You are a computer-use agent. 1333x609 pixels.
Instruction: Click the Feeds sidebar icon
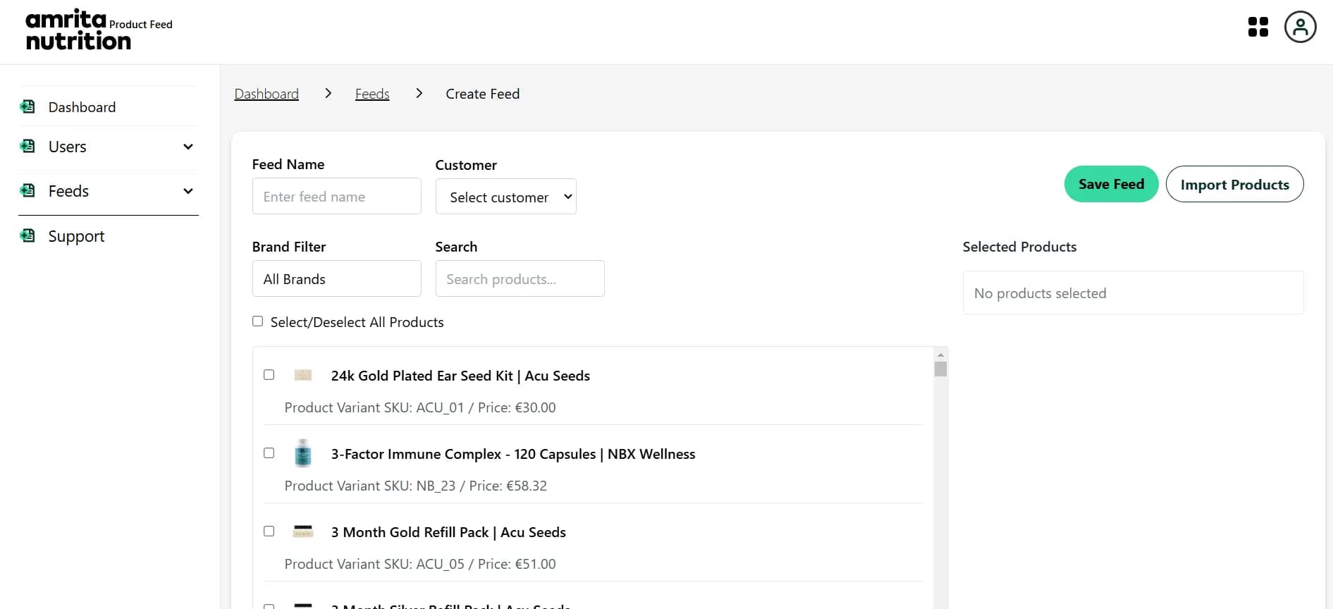[x=27, y=191]
